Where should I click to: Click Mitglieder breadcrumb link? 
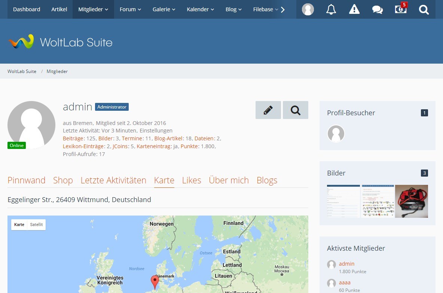coord(57,71)
